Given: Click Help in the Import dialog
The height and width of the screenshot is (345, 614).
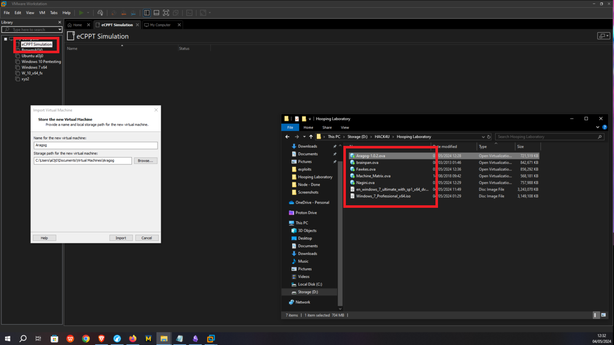Looking at the screenshot, I should (45, 238).
